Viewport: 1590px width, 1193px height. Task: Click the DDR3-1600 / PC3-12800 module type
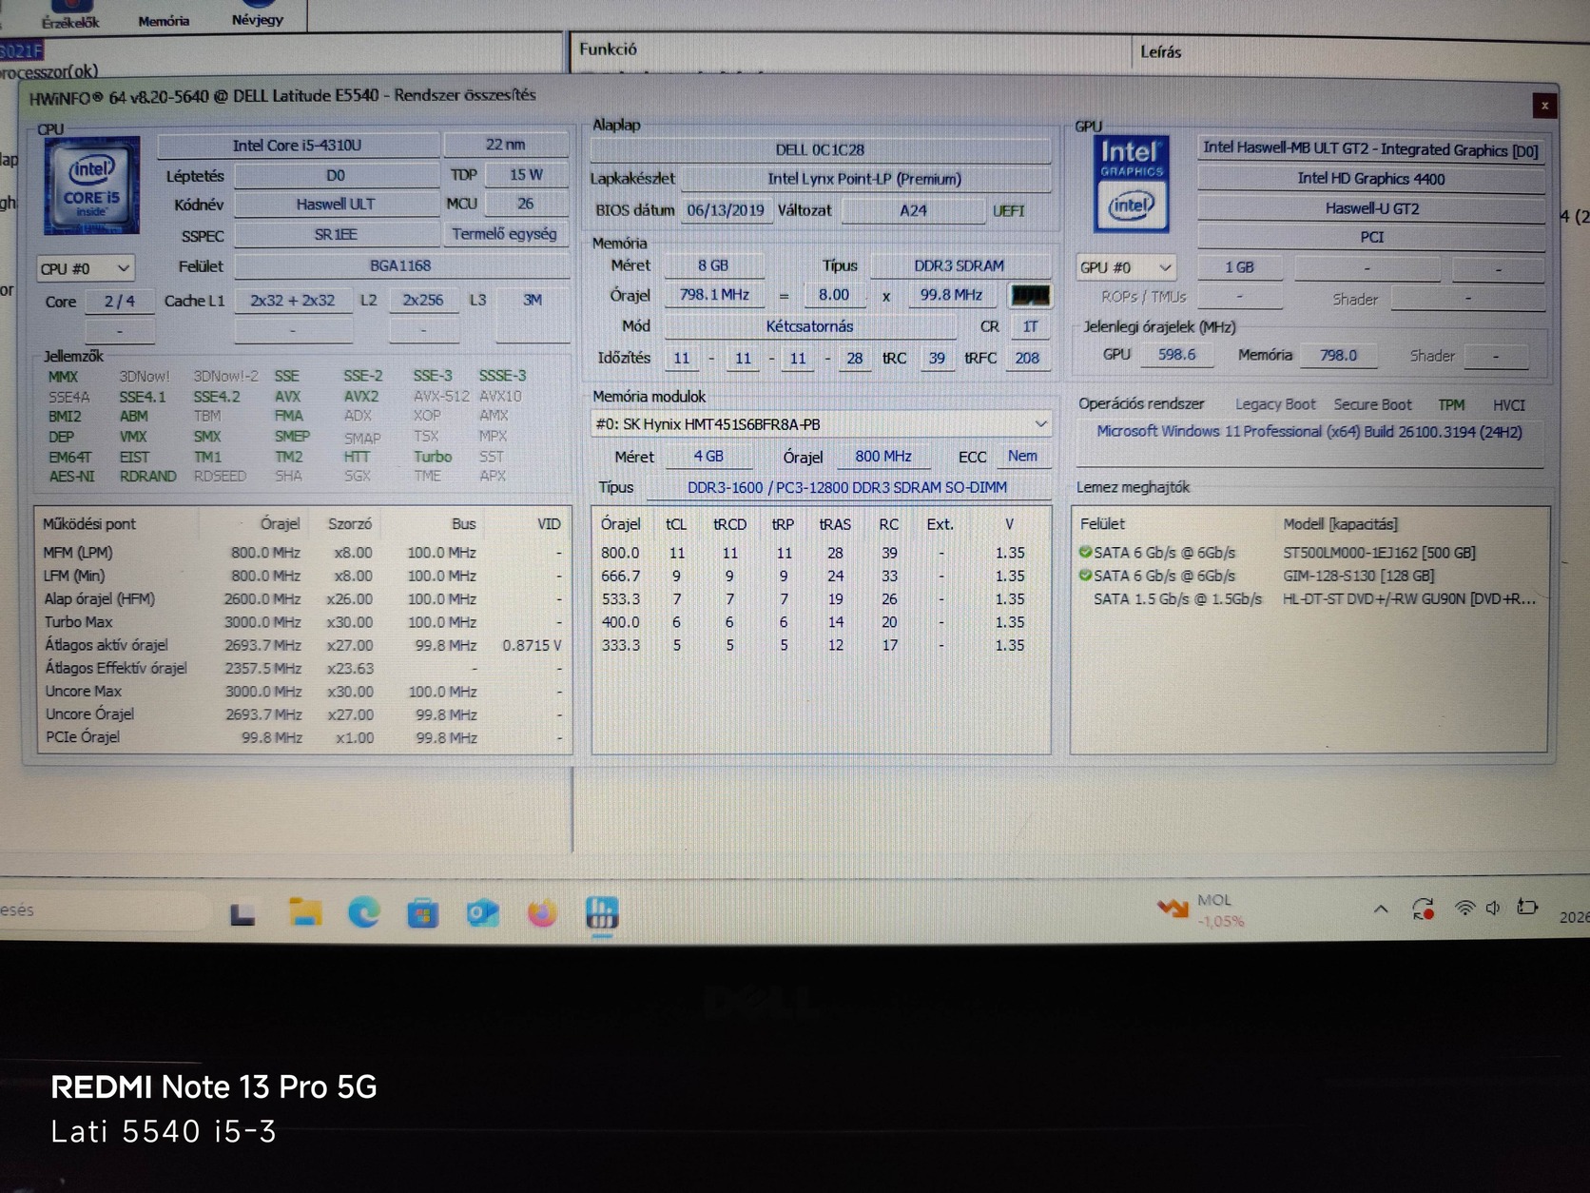click(x=847, y=488)
